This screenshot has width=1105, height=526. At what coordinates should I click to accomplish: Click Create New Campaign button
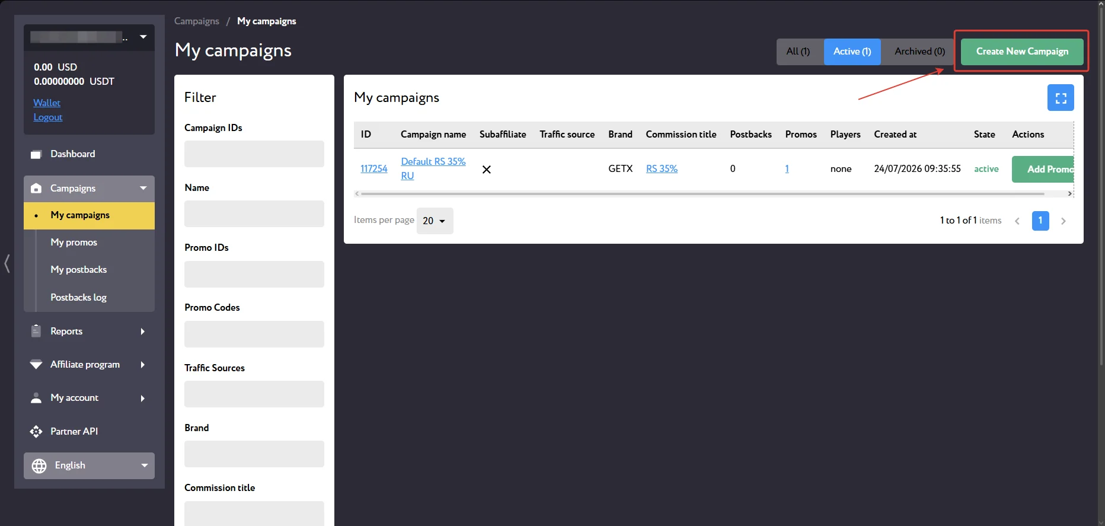click(x=1022, y=52)
